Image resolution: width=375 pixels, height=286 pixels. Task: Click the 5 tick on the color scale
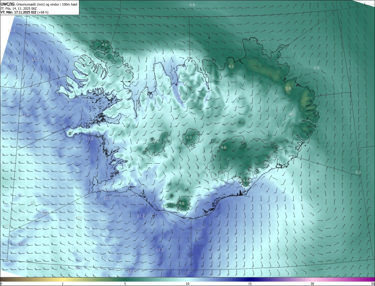(125, 284)
